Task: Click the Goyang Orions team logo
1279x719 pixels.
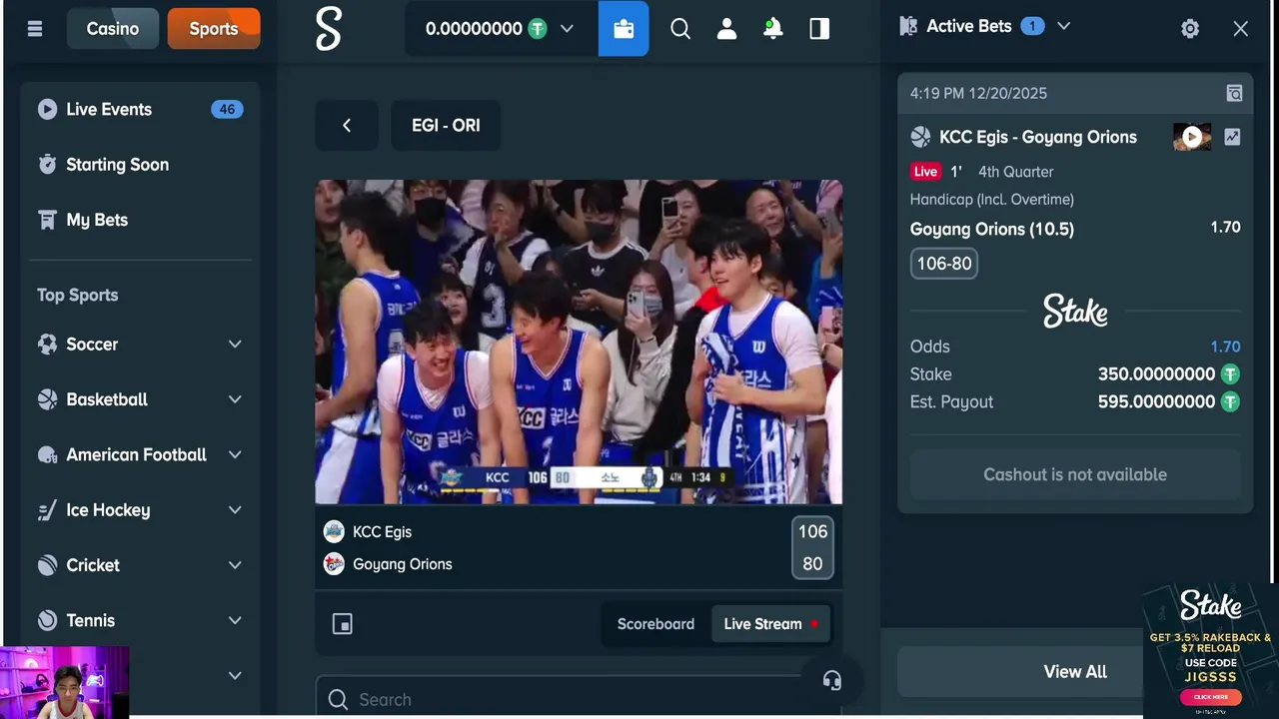Action: (334, 564)
